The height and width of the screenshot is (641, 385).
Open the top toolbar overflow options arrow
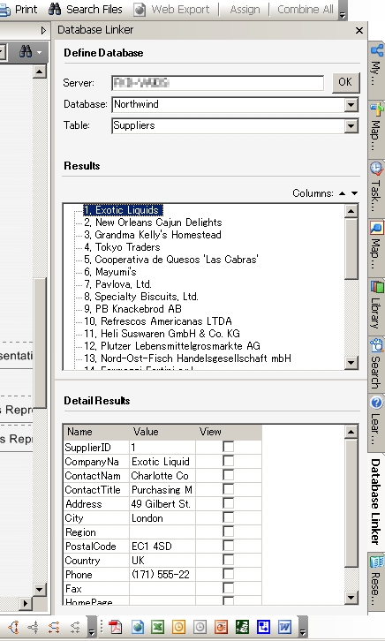343,15
